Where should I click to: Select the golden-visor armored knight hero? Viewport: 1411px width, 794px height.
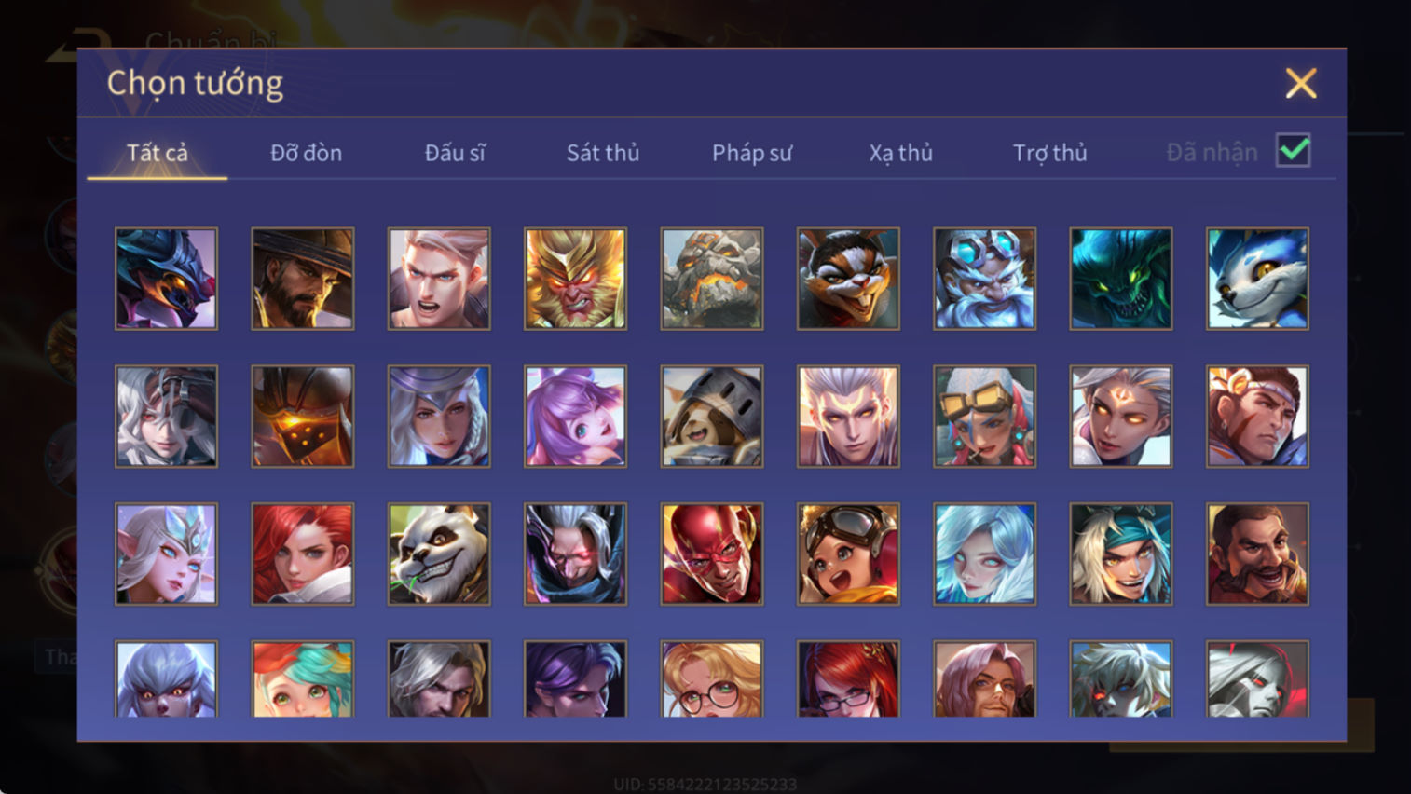coord(303,417)
